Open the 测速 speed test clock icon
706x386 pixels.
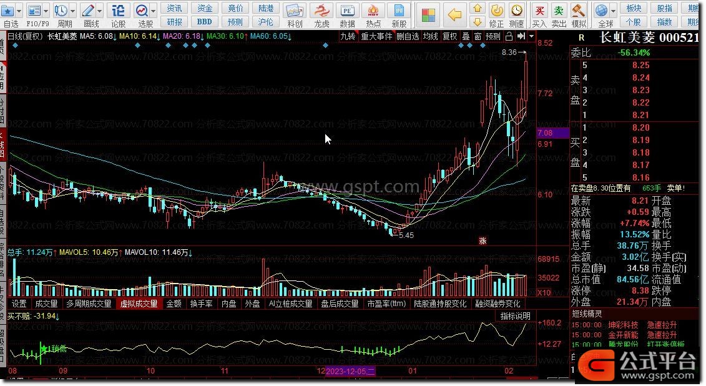(x=517, y=10)
